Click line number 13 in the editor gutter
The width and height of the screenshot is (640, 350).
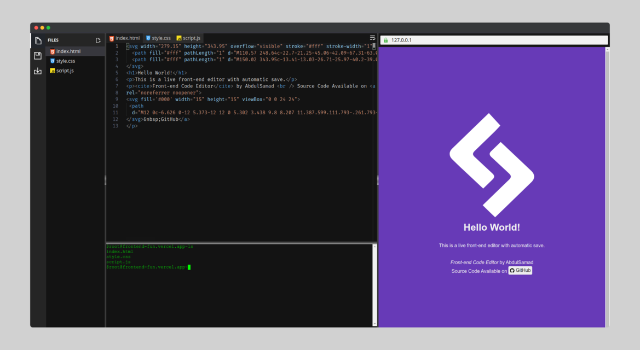[116, 126]
